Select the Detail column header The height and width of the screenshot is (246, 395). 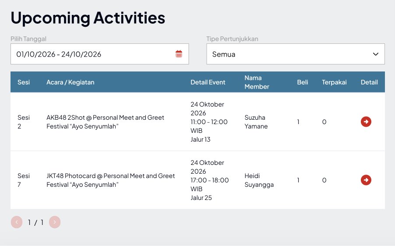(x=369, y=82)
